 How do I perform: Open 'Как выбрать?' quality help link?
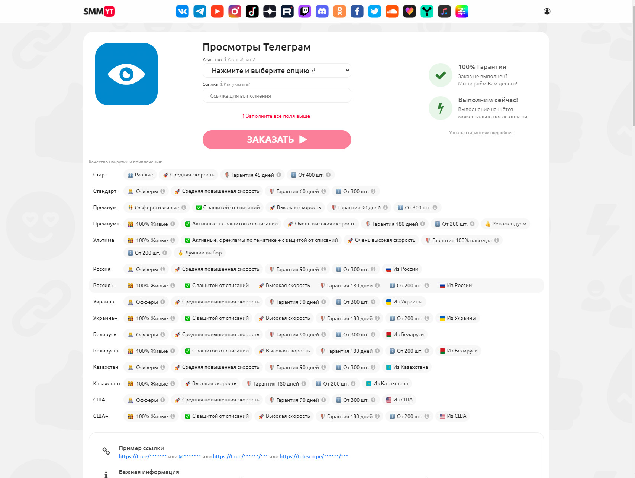[241, 60]
